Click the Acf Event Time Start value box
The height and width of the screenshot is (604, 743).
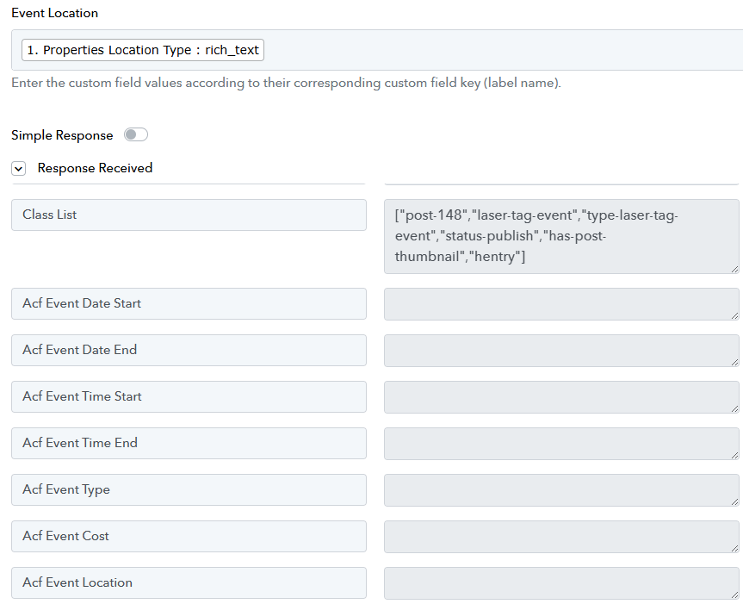561,397
